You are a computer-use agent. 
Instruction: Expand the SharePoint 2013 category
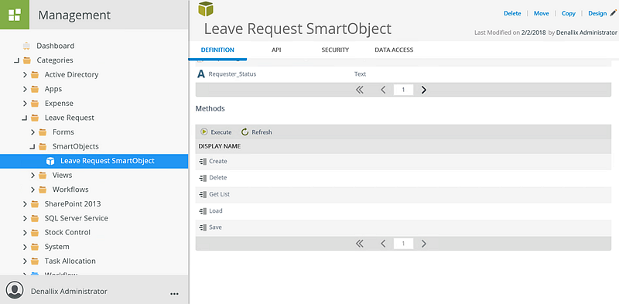pos(25,204)
